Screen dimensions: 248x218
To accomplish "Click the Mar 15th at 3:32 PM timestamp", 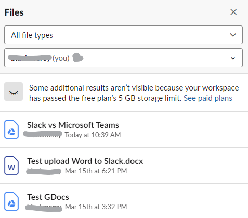I will [96, 207].
